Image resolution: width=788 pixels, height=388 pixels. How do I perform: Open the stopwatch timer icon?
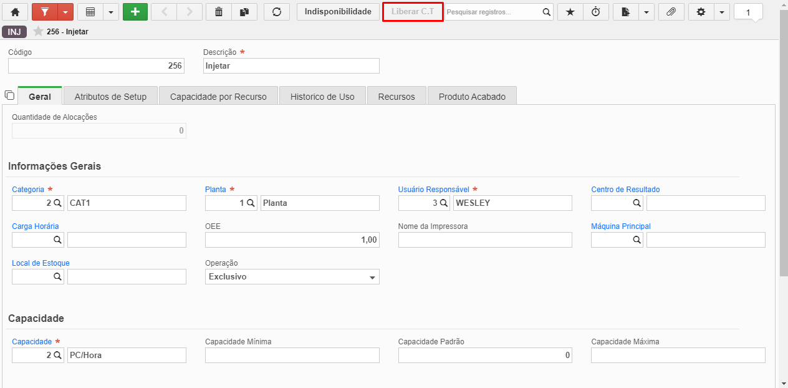596,12
